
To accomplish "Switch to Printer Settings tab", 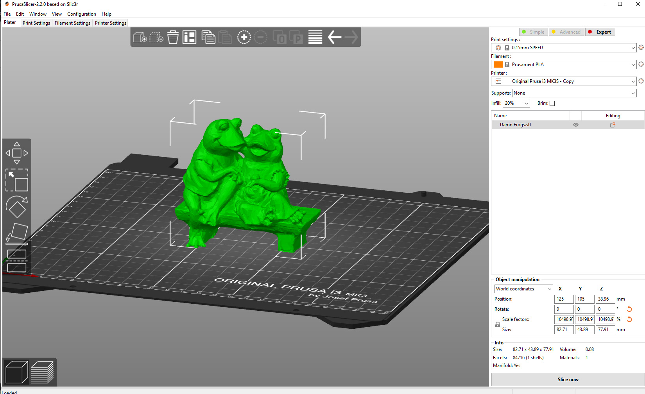I will [111, 23].
